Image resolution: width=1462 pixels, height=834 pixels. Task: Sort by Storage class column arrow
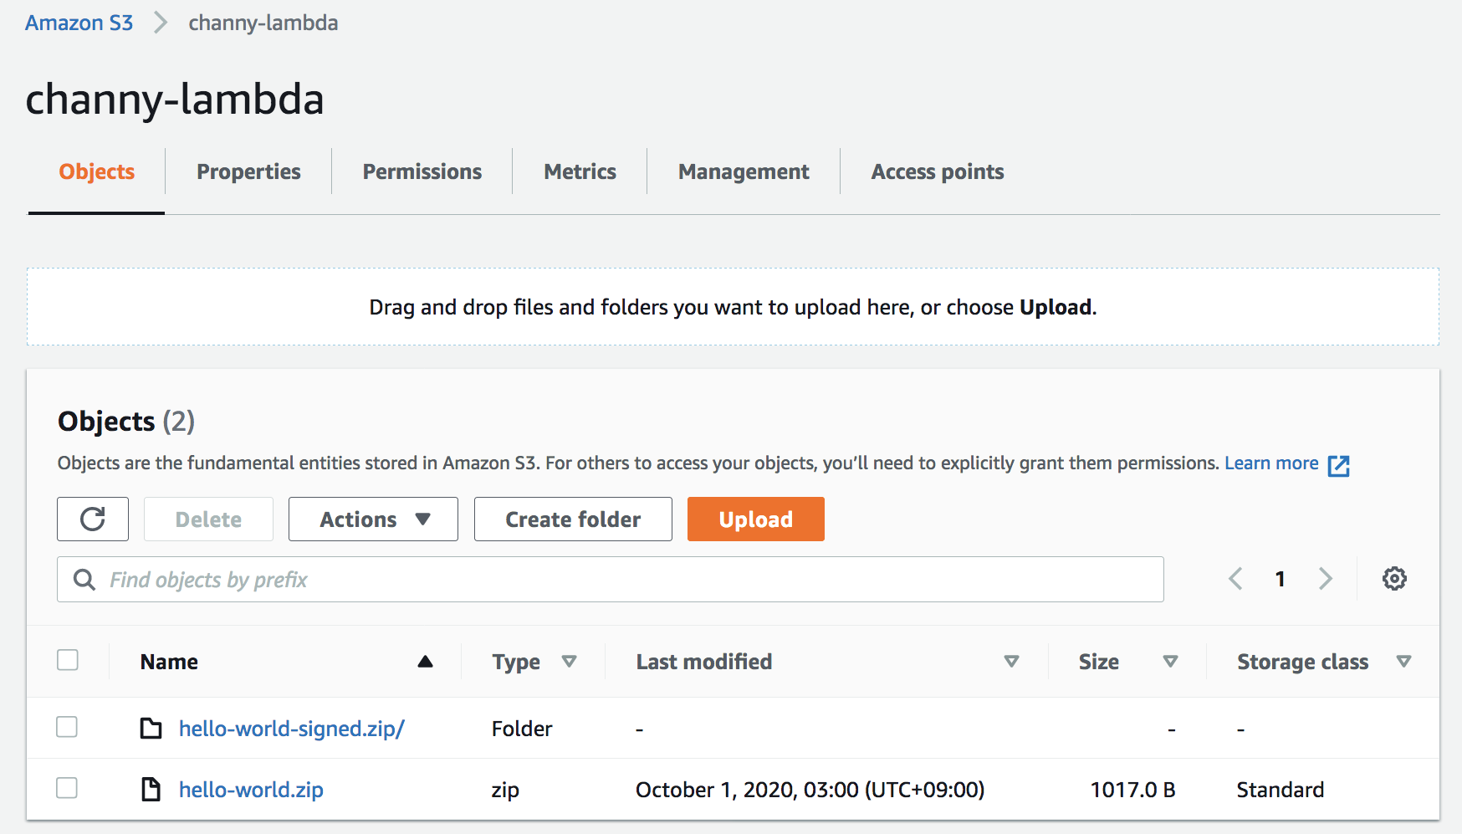click(1403, 662)
